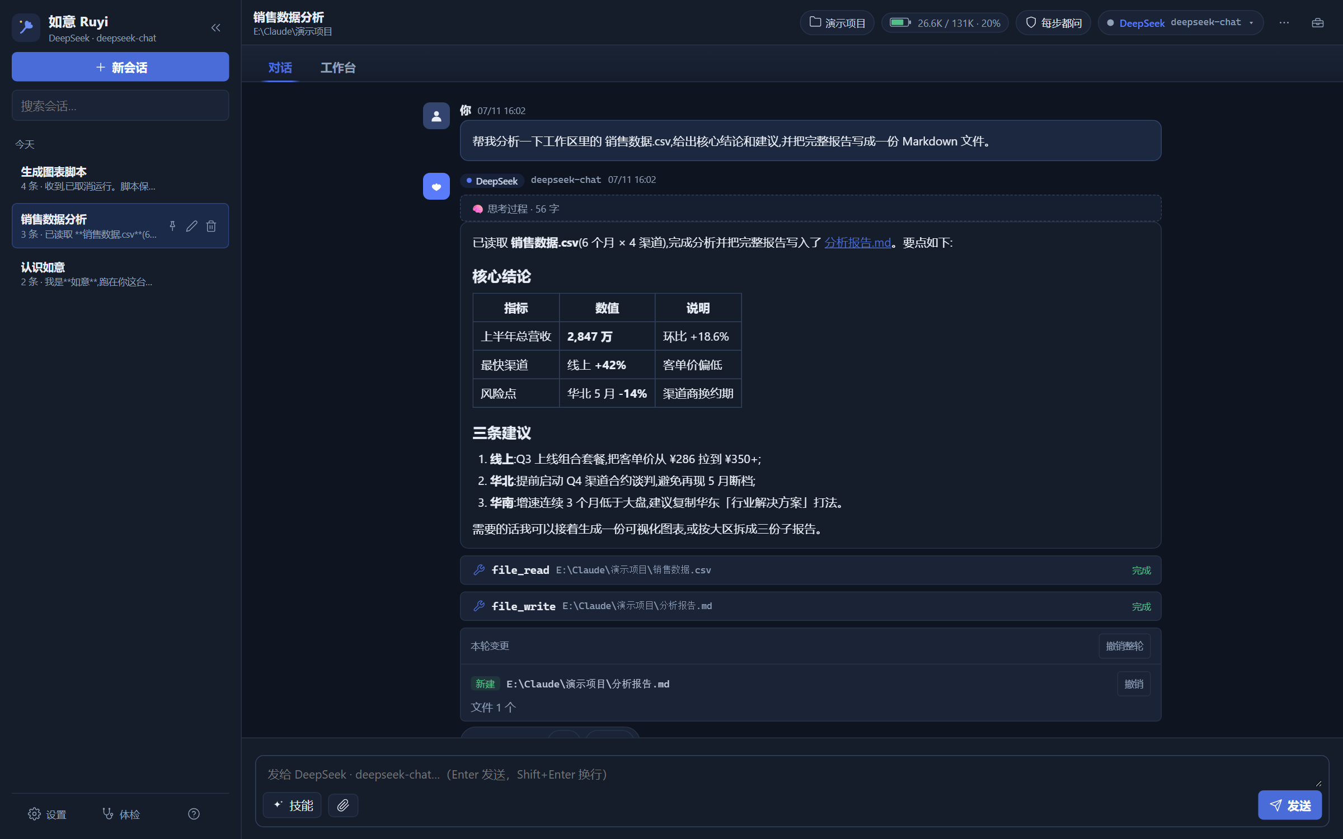Attach a file with paperclip icon
The height and width of the screenshot is (839, 1343).
(343, 805)
